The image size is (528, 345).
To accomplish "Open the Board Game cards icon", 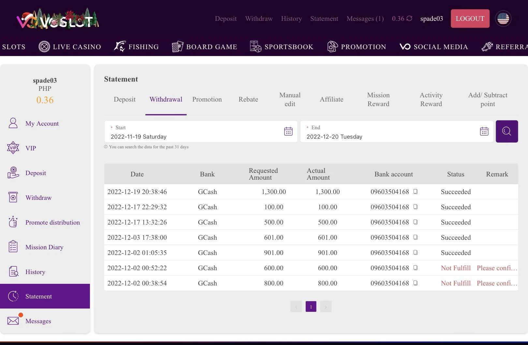I will [178, 47].
